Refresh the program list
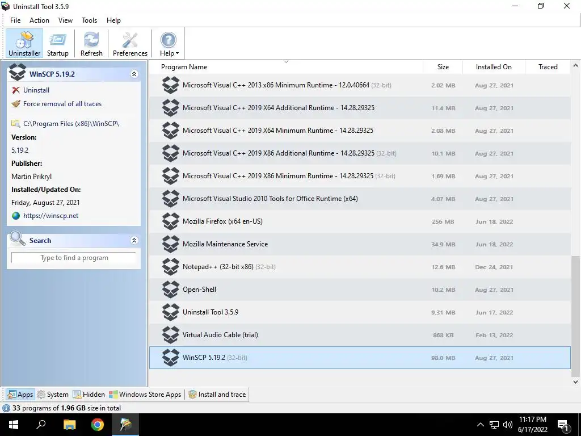 [x=91, y=44]
